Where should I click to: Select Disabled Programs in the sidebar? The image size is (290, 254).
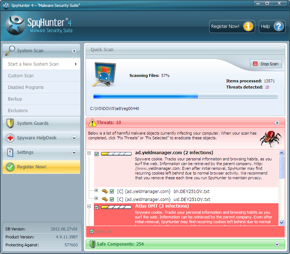coord(26,87)
